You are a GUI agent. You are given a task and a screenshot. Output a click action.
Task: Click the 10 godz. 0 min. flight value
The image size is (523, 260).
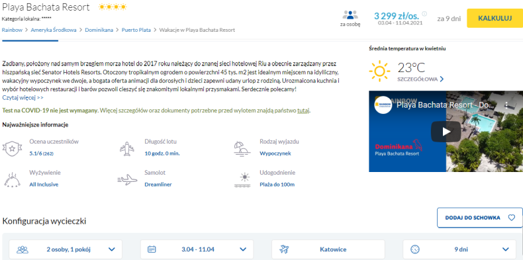[162, 153]
